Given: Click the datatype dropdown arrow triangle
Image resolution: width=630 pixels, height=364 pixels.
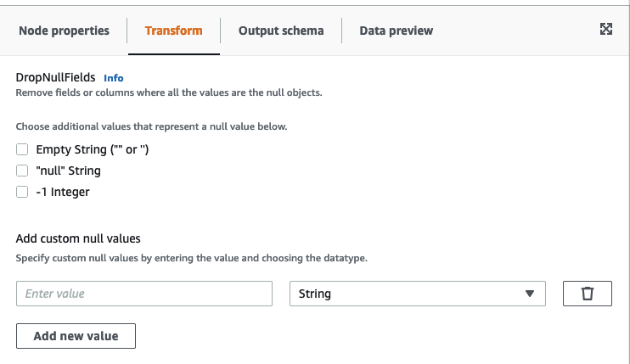Looking at the screenshot, I should point(530,294).
